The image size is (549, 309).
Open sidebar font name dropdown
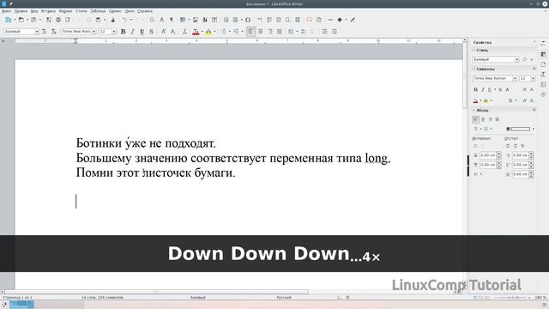(x=515, y=78)
